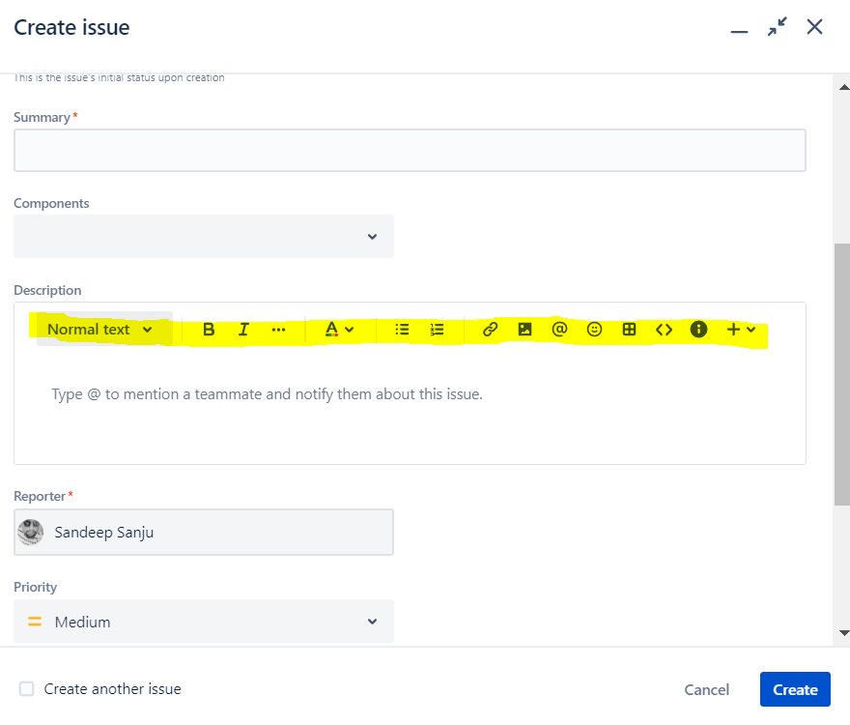
Task: Toggle italic formatting in Description toolbar
Action: 243,330
